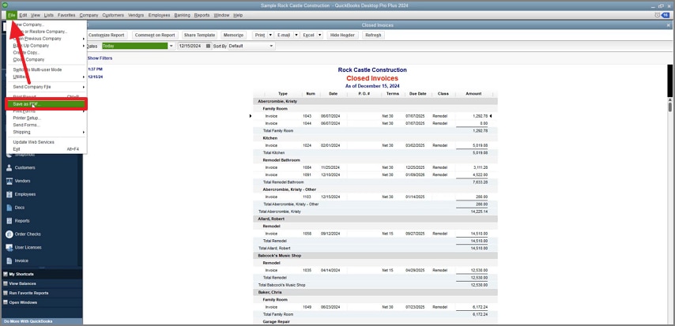
Task: Open the Reports shortcut icon in sidebar
Action: click(x=9, y=221)
